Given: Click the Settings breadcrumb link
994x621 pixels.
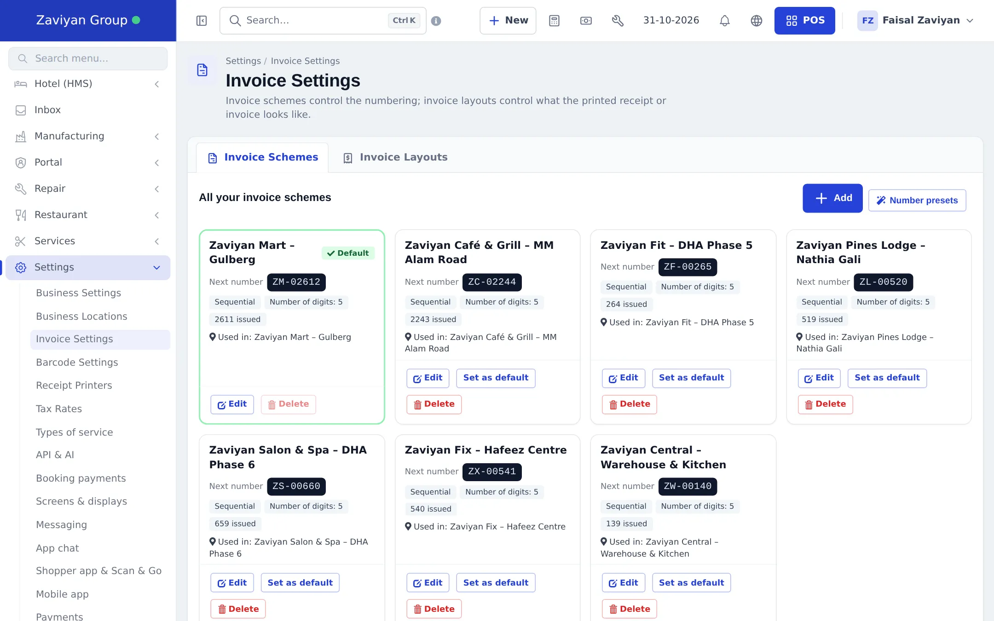Looking at the screenshot, I should (x=243, y=61).
